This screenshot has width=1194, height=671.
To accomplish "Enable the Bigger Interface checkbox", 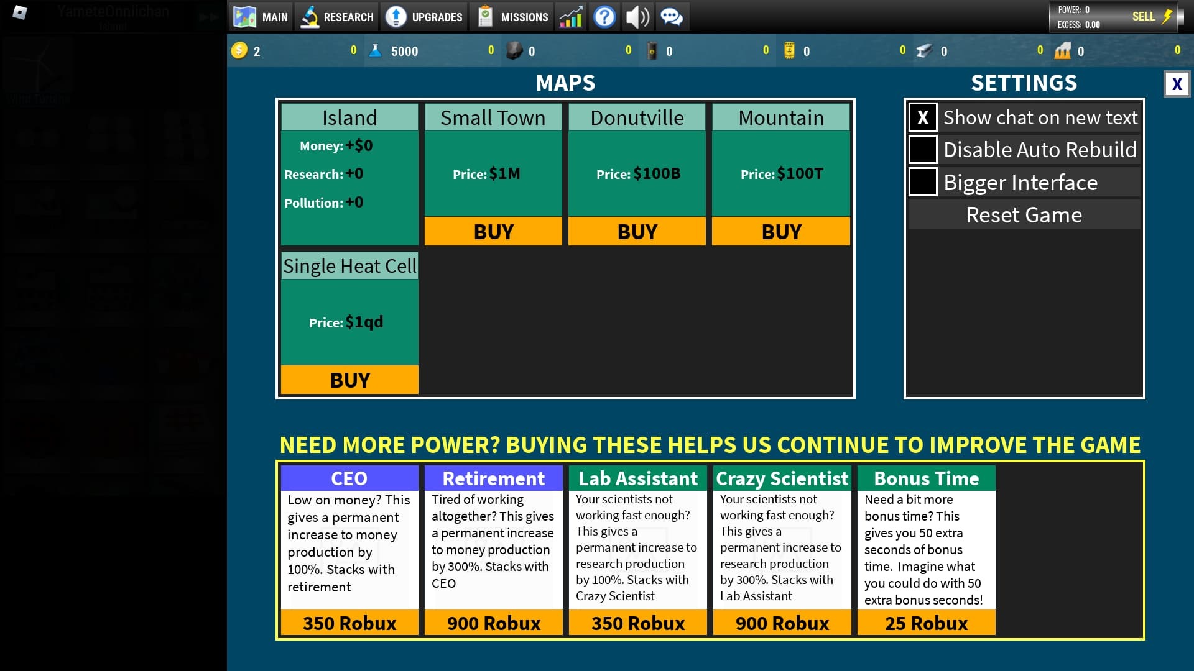I will (x=923, y=182).
